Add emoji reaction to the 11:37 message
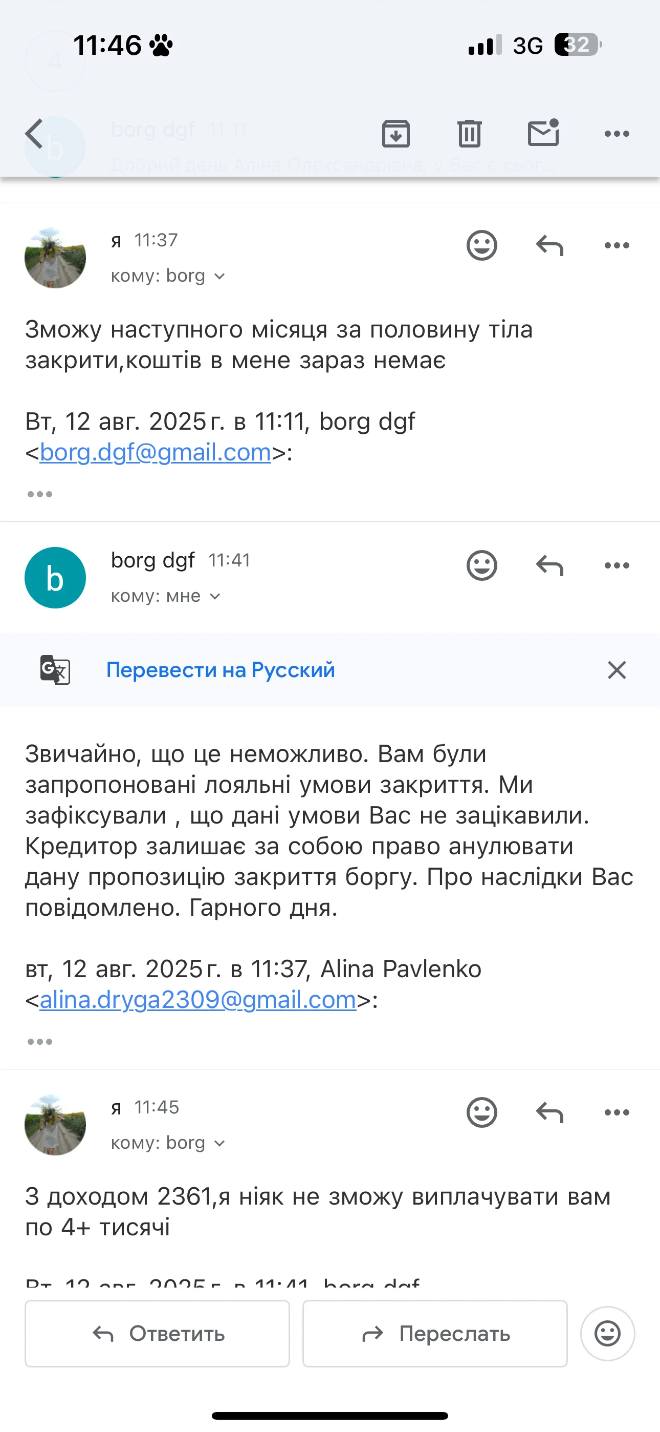This screenshot has height=1432, width=660. pos(481,245)
